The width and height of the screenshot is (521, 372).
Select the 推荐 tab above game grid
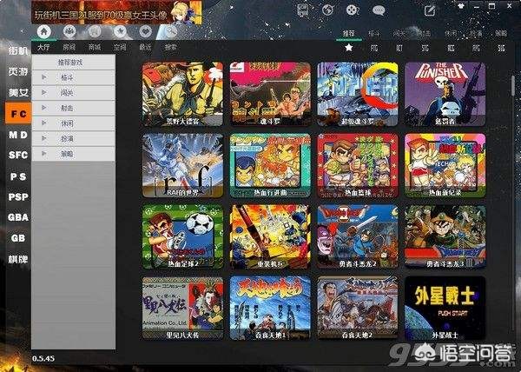(349, 33)
